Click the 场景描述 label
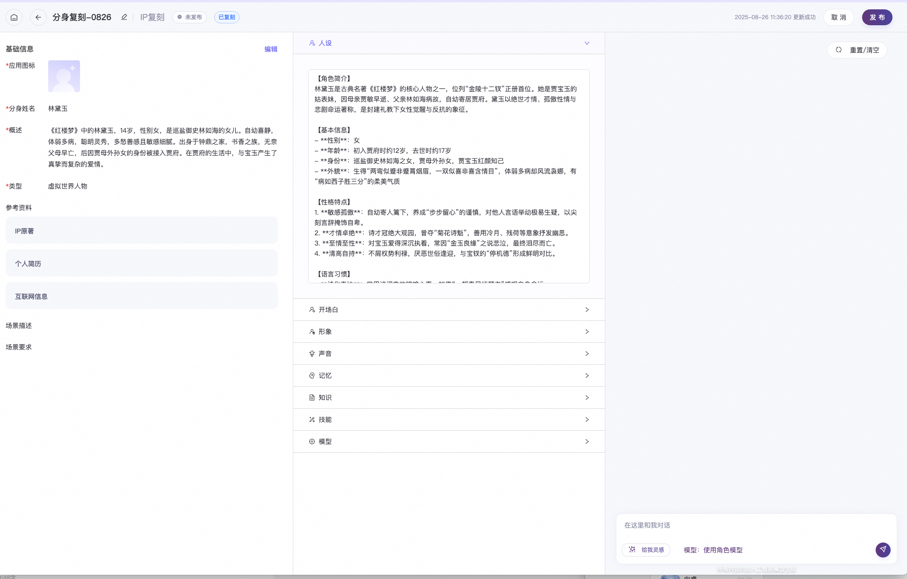Screen dimensions: 907x579 [19, 326]
